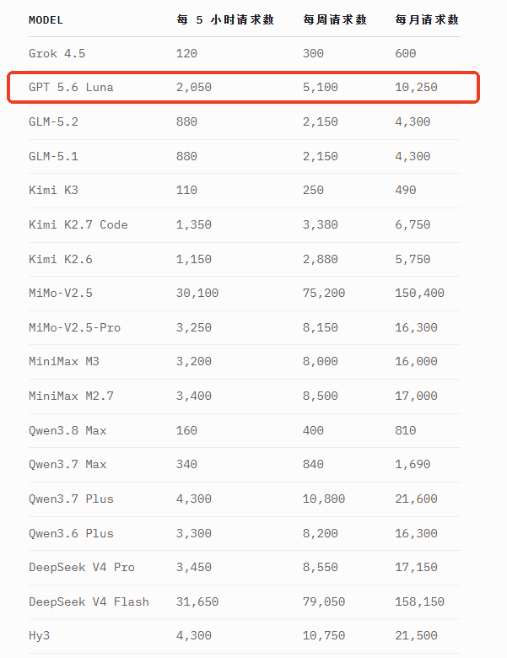Image resolution: width=507 pixels, height=658 pixels.
Task: Click the MiniMax M3 model name
Action: tap(64, 361)
